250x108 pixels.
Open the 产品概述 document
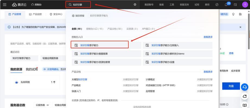coord(76,85)
